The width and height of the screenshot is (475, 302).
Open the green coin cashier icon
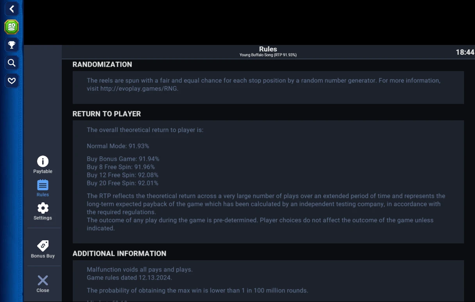(12, 27)
